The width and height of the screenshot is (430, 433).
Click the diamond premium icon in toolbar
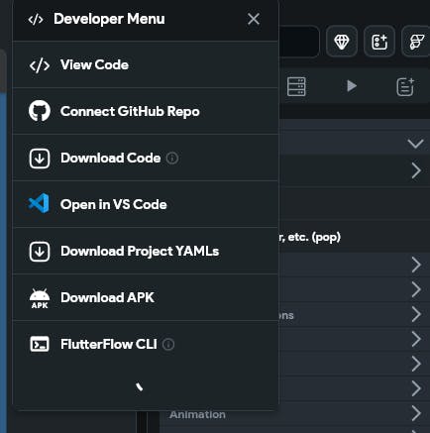tap(342, 42)
